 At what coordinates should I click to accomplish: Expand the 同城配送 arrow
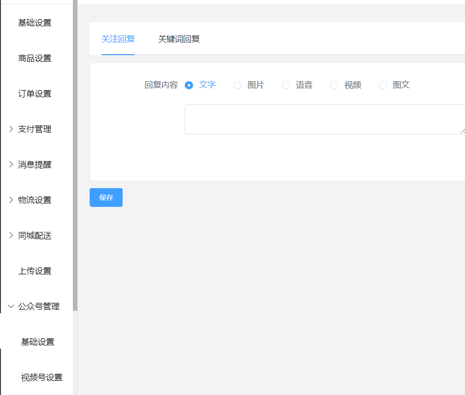11,235
